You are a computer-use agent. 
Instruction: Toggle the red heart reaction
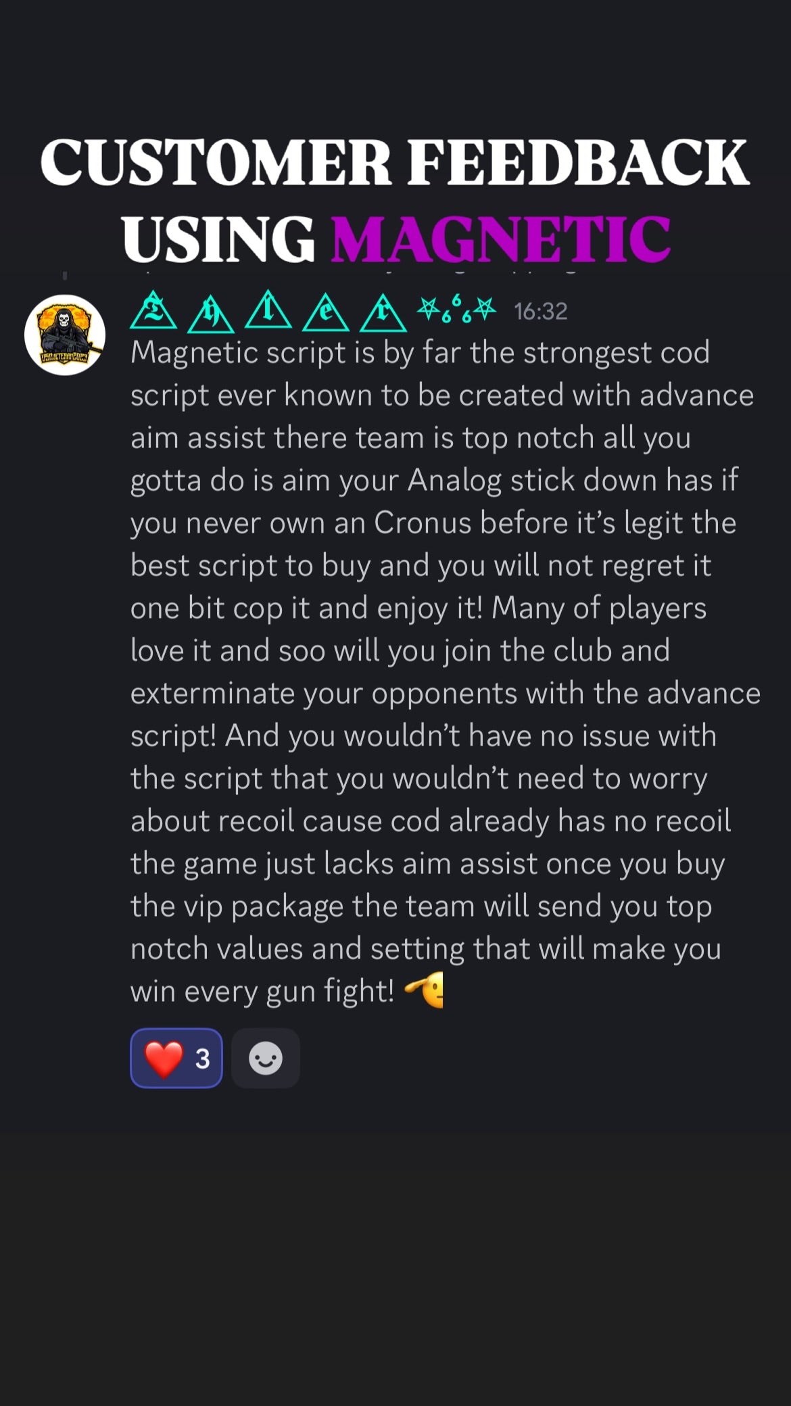(176, 1058)
